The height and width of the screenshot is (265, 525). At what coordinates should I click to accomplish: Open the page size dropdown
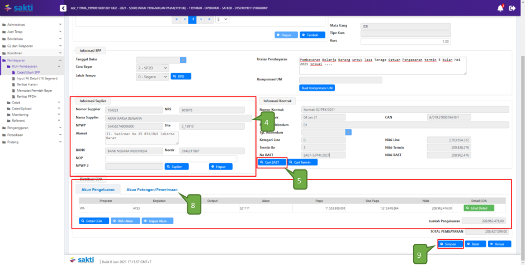click(222, 20)
